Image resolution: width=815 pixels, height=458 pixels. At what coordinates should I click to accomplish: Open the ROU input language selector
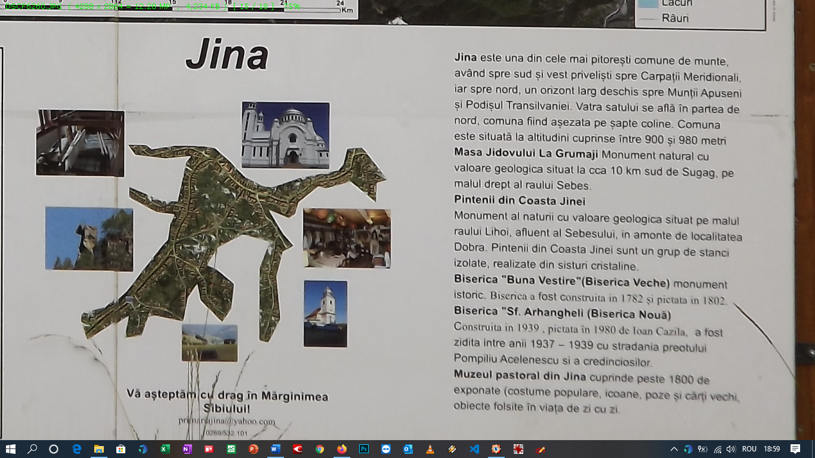(x=749, y=449)
